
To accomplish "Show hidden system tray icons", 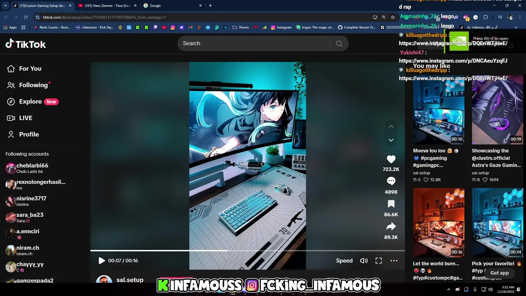I will pyautogui.click(x=448, y=289).
